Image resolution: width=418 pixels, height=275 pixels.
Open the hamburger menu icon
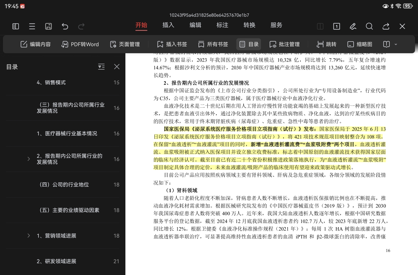(x=32, y=26)
